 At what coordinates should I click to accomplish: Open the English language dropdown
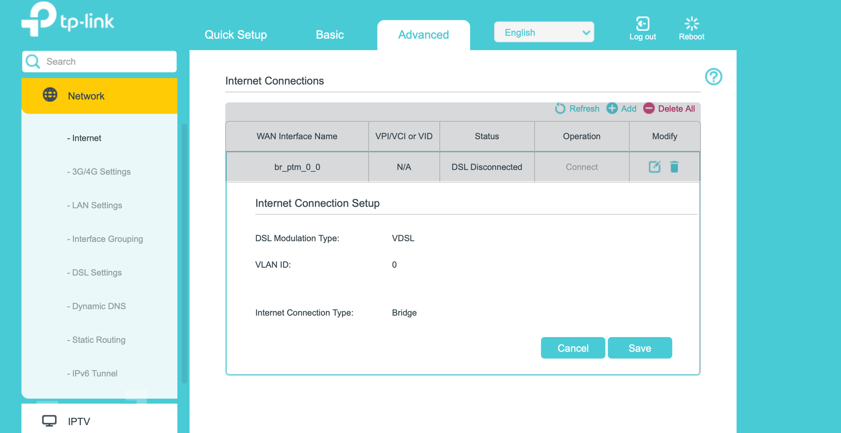point(544,32)
